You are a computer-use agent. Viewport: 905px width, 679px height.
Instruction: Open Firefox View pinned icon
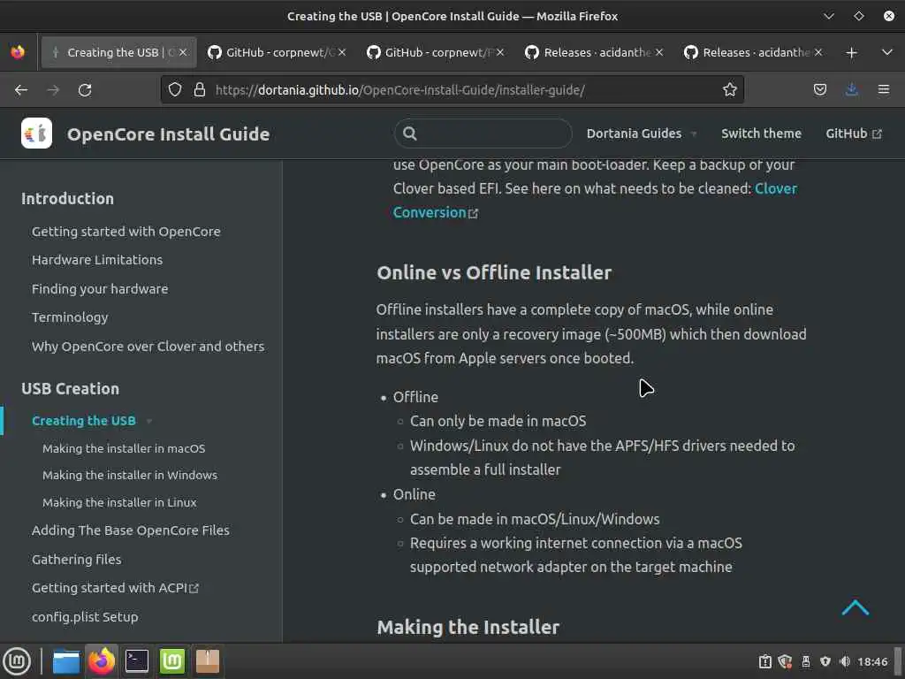[x=18, y=52]
